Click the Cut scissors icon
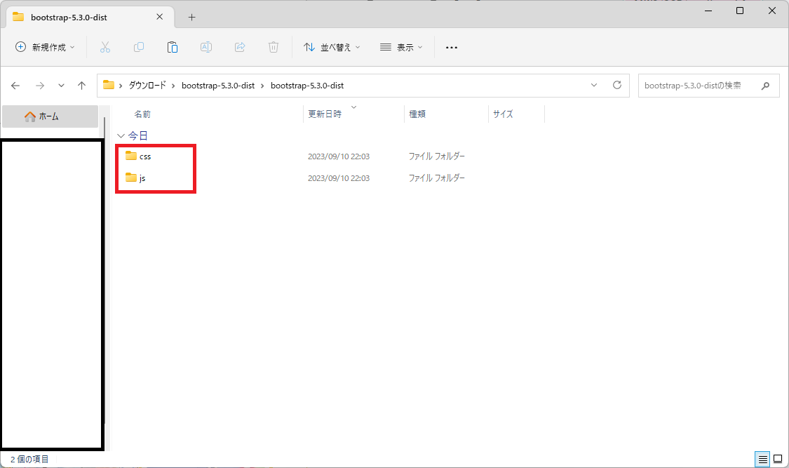 105,47
